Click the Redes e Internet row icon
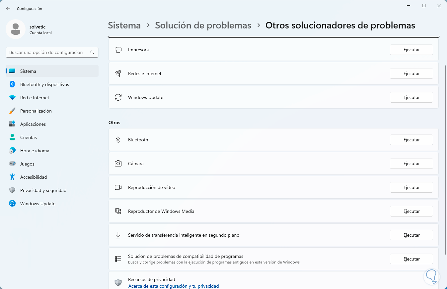This screenshot has height=289, width=447. [118, 73]
